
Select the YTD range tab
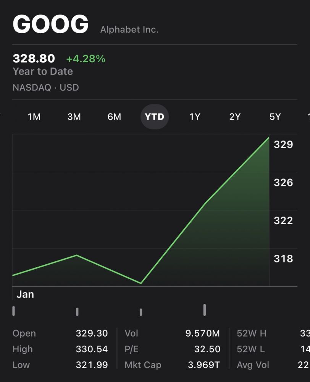click(155, 117)
